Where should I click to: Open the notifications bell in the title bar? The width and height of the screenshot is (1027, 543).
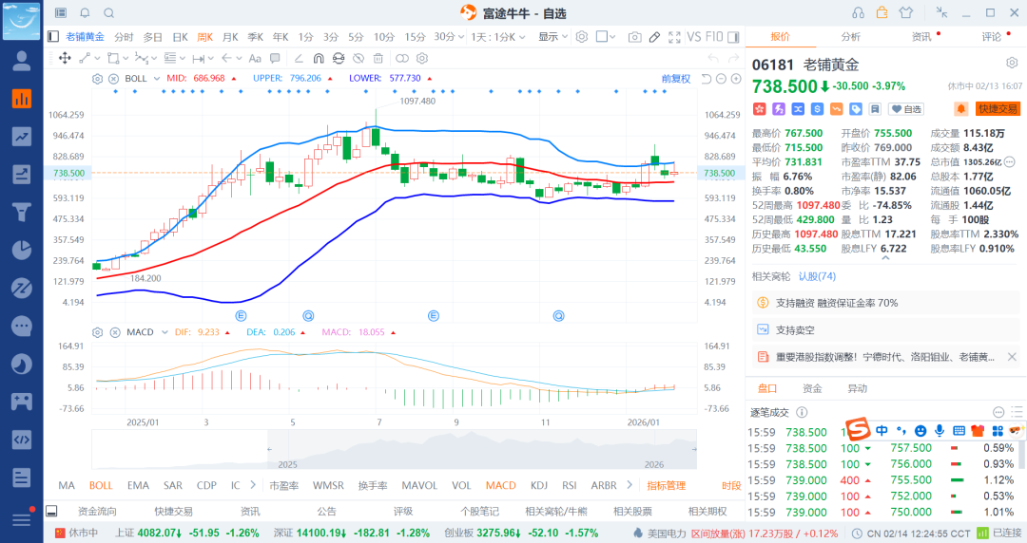point(86,13)
